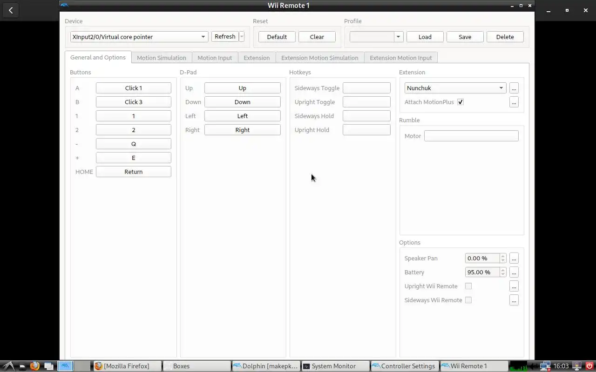Switch to Mozilla Firefox taskbar window

point(127,366)
